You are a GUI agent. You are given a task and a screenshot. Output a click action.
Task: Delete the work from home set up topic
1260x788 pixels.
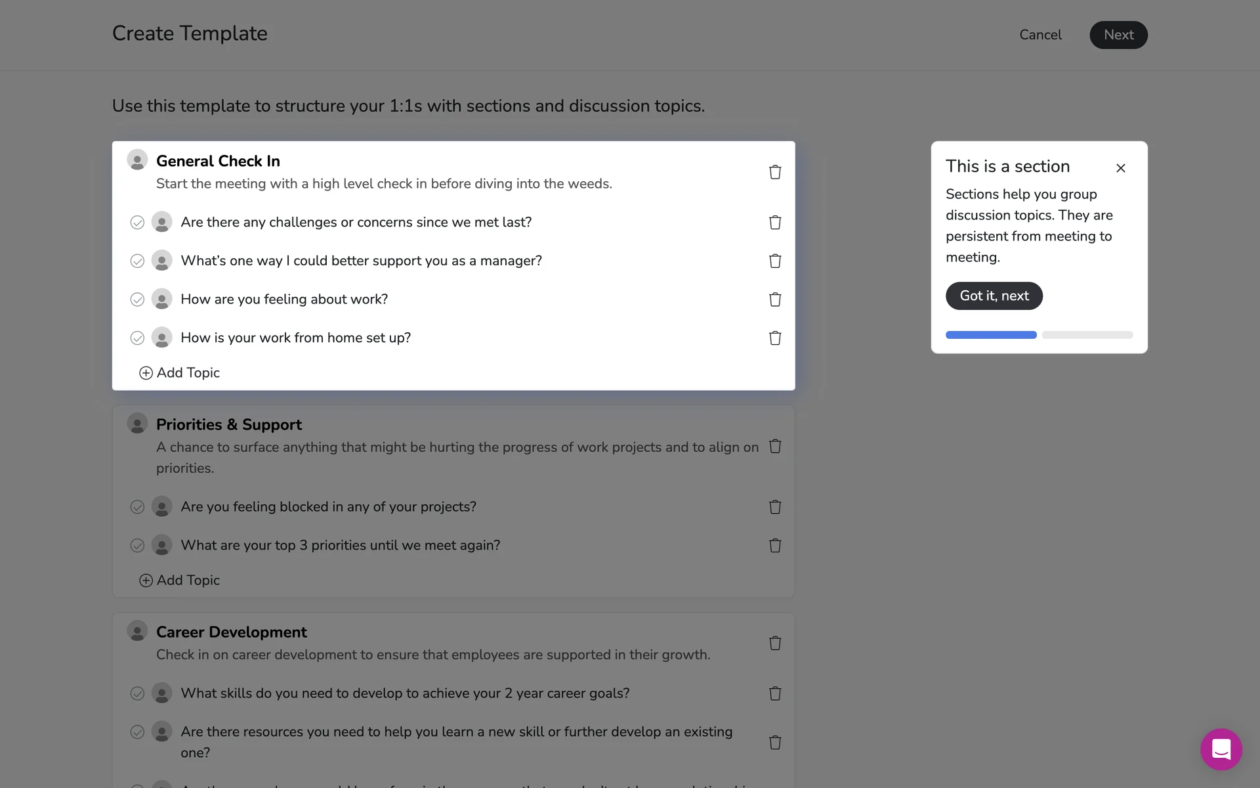pyautogui.click(x=775, y=338)
